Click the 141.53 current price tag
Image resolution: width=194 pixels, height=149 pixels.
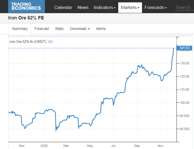click(x=184, y=48)
